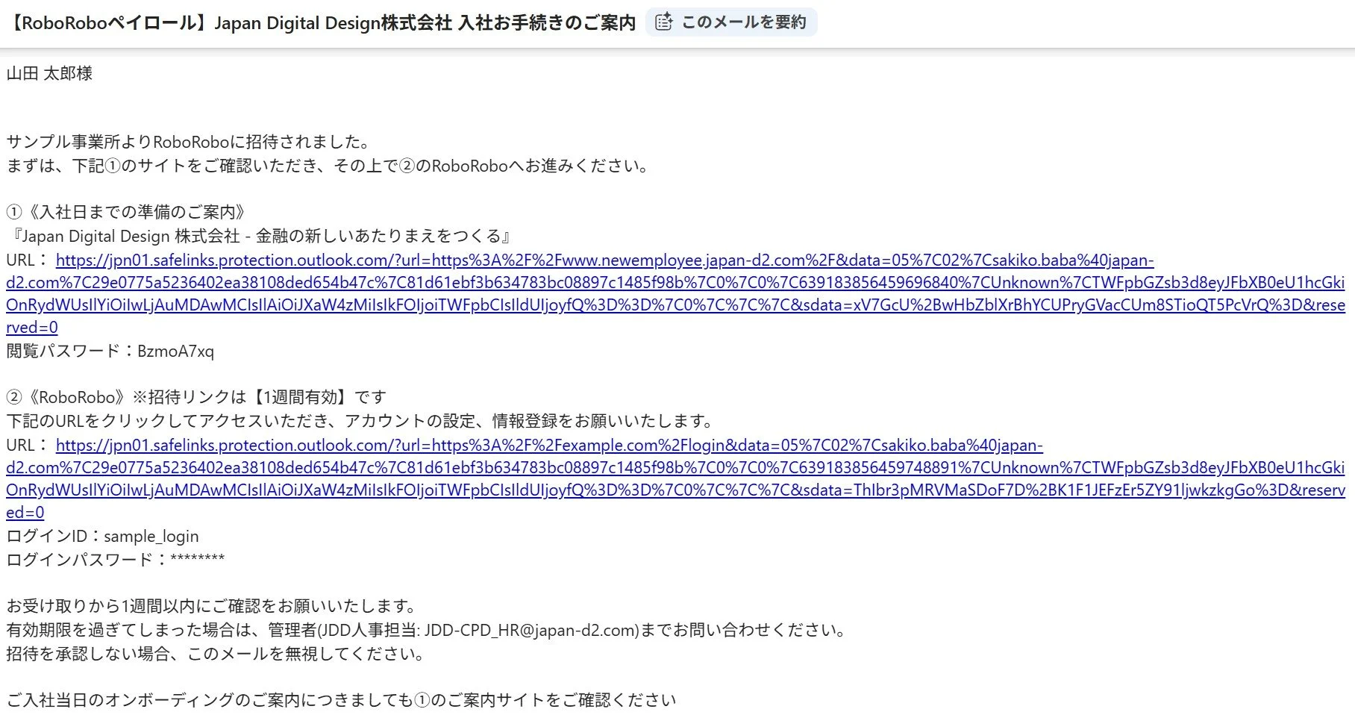Open the newemployee.japan-d2.com safelinks URL
This screenshot has height=715, width=1355.
[x=675, y=293]
